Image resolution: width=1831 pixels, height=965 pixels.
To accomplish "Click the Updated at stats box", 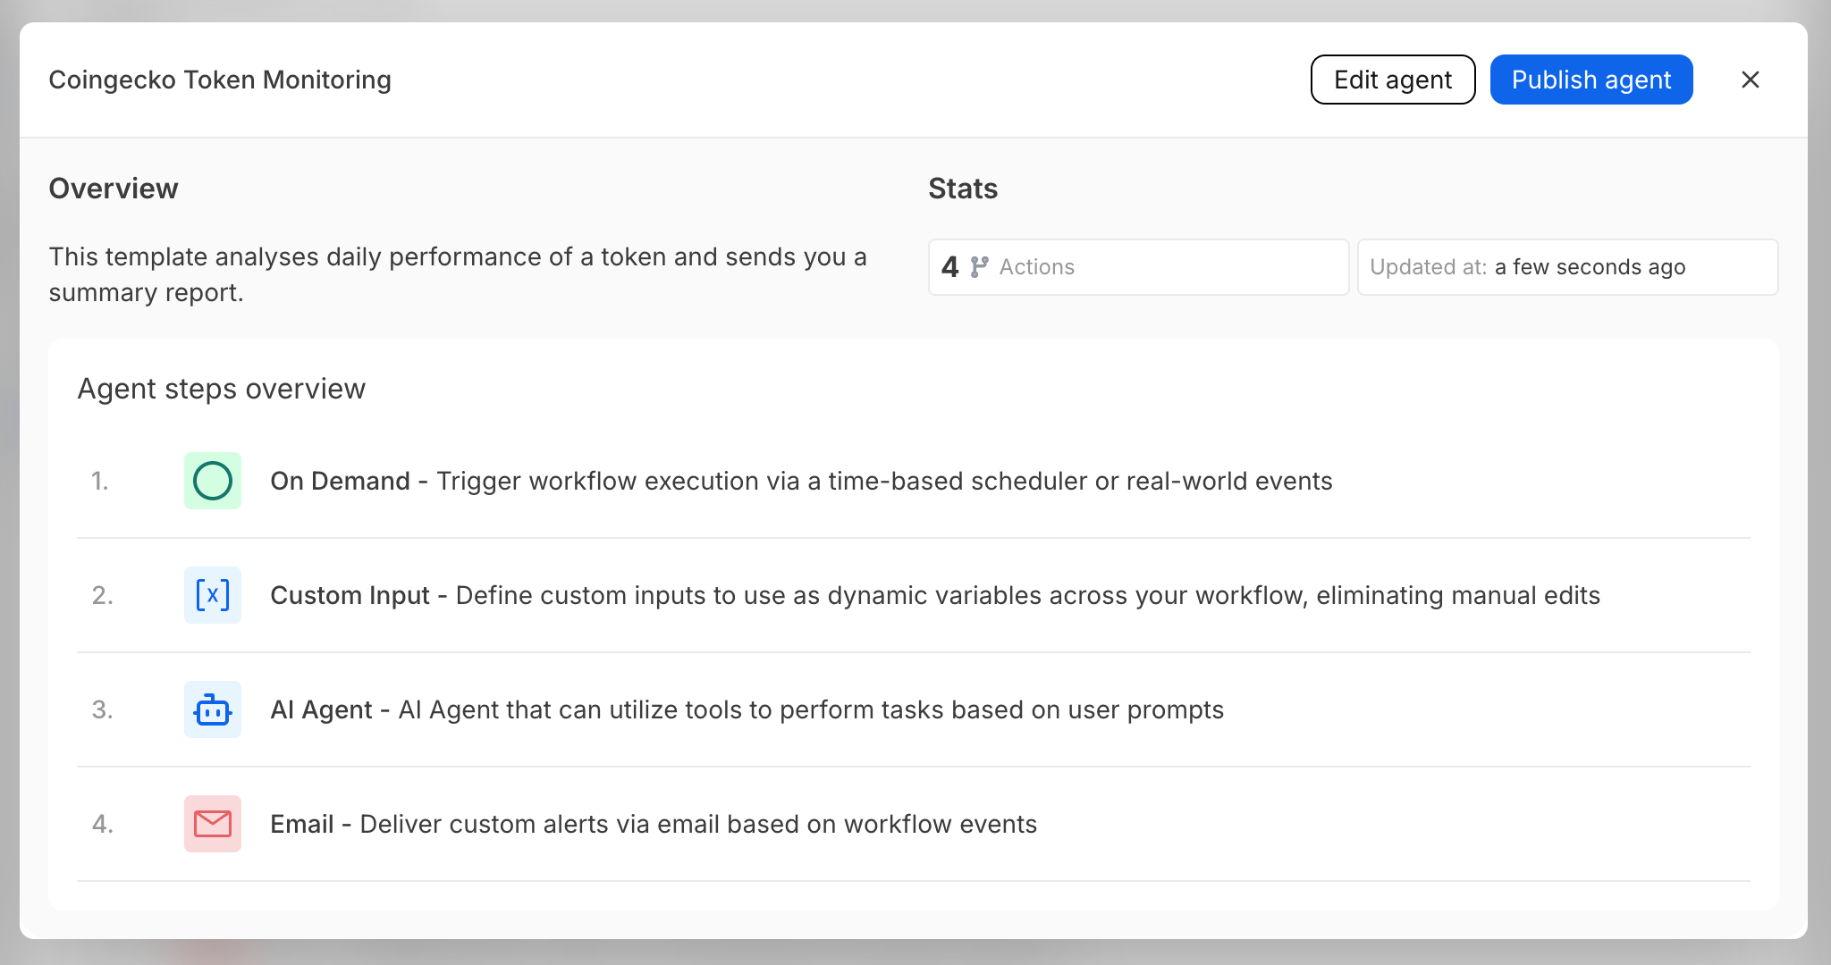I will (1566, 267).
